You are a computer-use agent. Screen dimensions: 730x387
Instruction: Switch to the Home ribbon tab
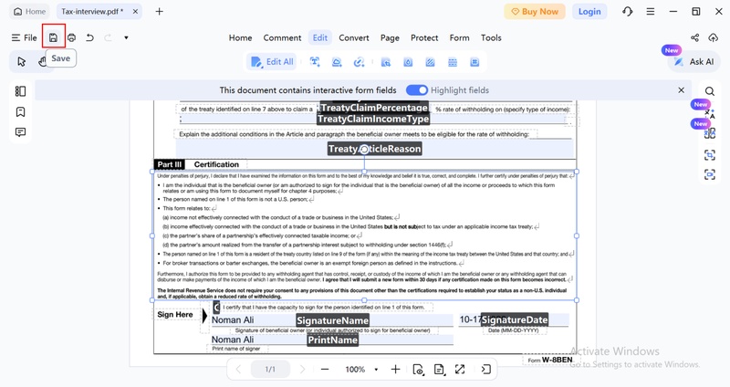pyautogui.click(x=240, y=37)
